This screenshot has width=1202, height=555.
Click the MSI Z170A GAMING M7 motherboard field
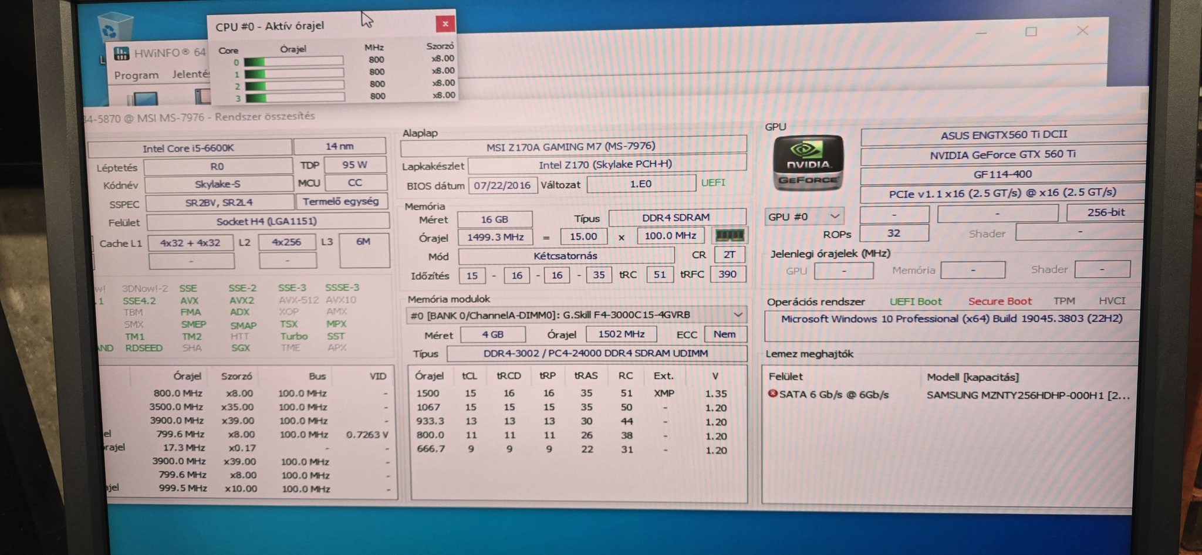(x=573, y=145)
